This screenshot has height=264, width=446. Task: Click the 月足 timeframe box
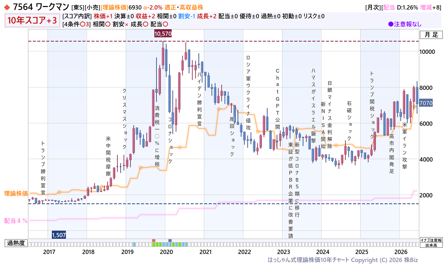[431, 35]
